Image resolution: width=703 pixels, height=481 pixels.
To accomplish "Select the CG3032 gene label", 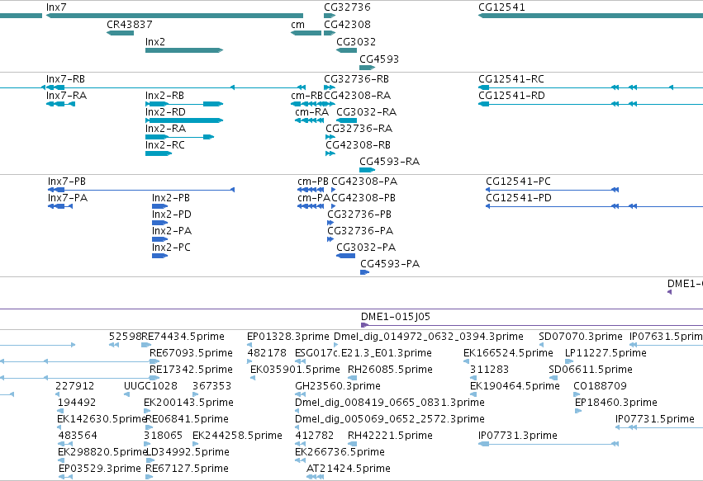I will click(356, 41).
